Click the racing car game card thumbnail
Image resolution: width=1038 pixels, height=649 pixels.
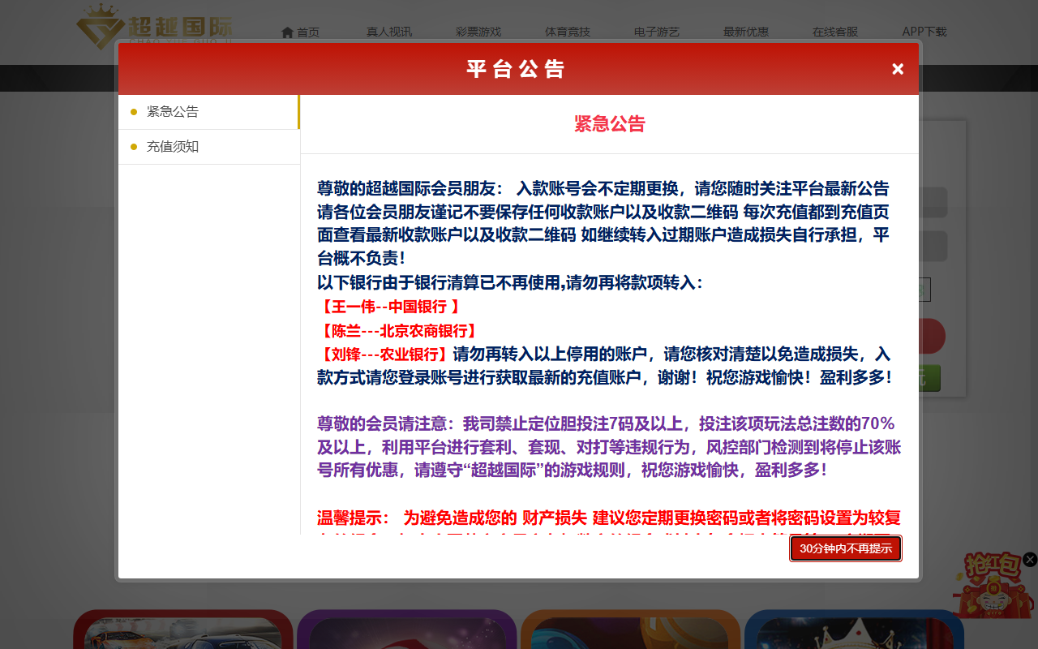point(183,630)
